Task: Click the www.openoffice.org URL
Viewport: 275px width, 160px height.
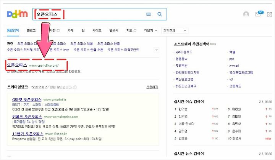Action: click(x=44, y=66)
